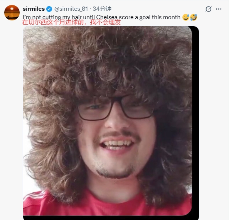This screenshot has height=220, width=229.
Task: Open the three-dot more options menu
Action: coord(219,9)
